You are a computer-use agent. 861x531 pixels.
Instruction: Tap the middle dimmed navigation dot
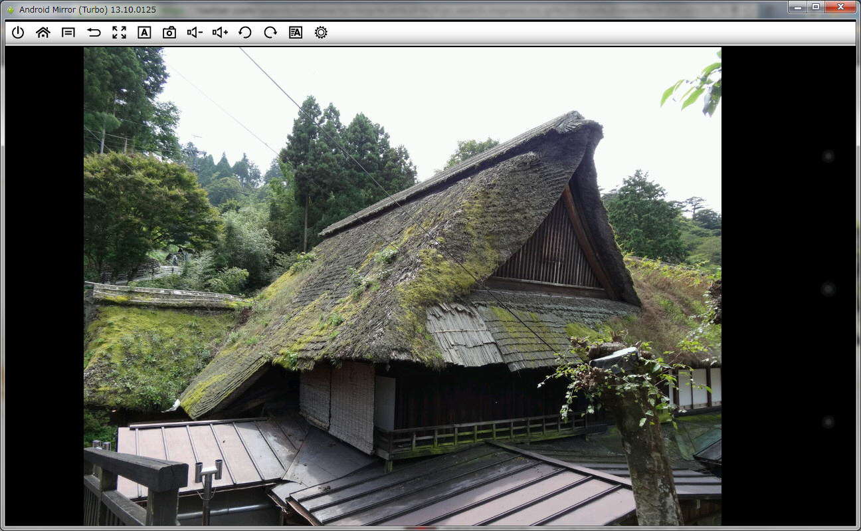click(828, 289)
